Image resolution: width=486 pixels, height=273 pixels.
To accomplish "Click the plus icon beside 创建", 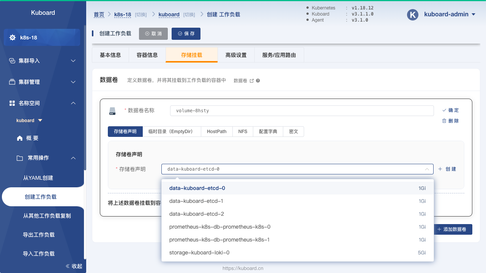I will [440, 169].
